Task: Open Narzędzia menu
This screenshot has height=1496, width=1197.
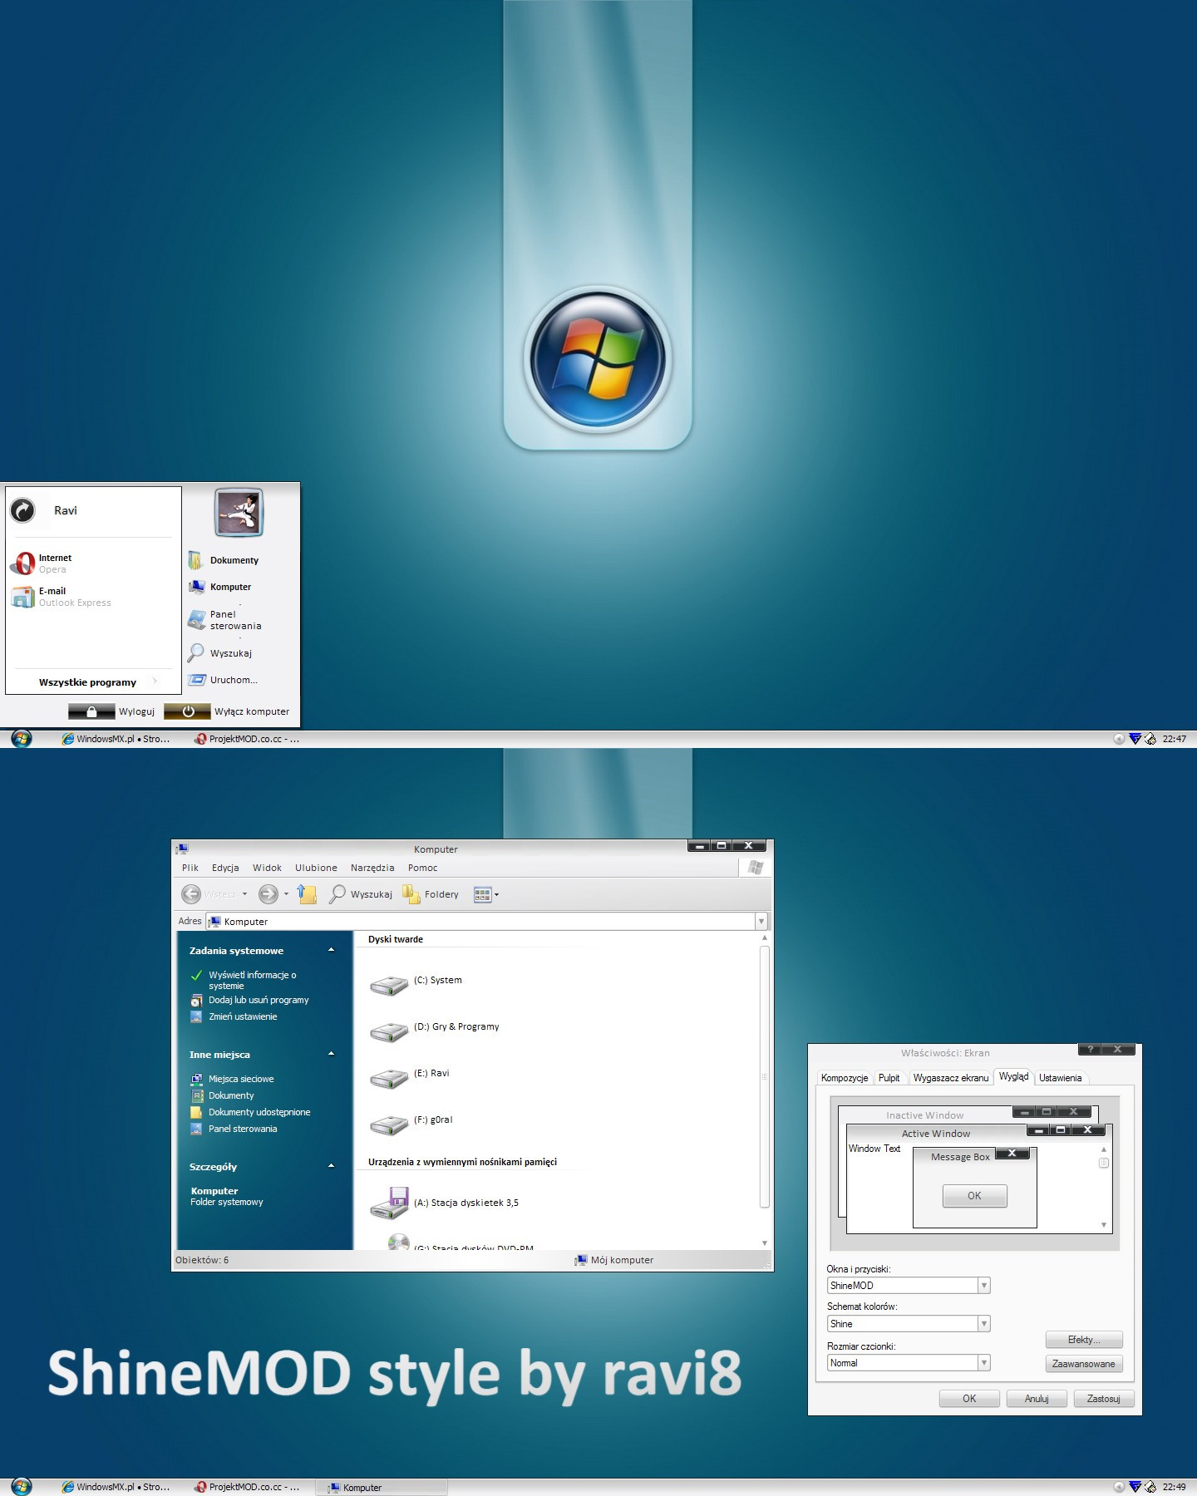Action: pos(372,868)
